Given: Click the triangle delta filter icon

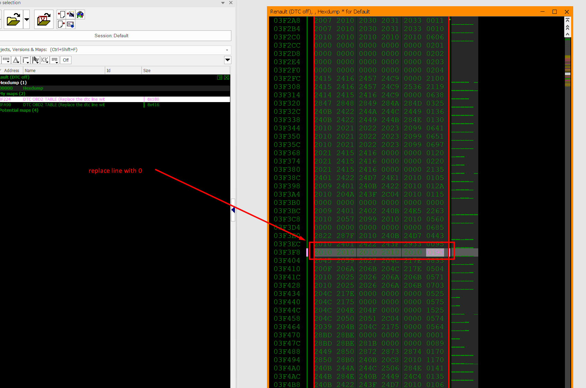Looking at the screenshot, I should click(16, 60).
